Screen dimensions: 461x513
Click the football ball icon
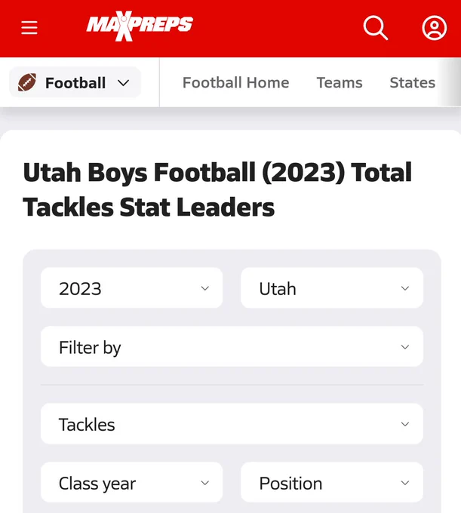[27, 82]
